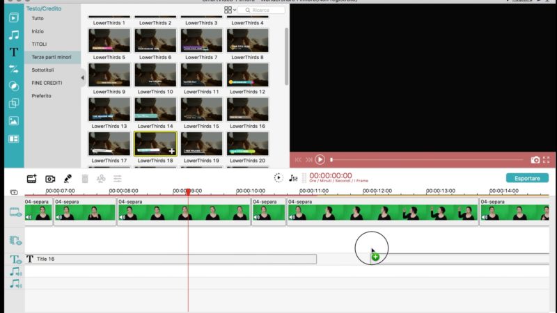Open the Music library icon

[13, 34]
